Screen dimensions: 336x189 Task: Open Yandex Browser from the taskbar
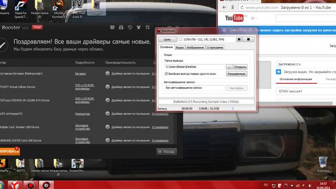click(x=15, y=185)
